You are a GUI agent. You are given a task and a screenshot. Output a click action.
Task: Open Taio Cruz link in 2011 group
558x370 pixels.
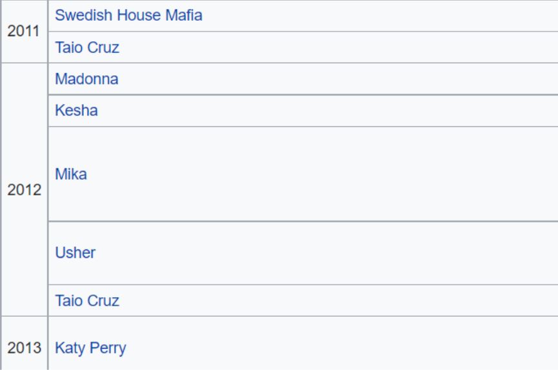click(x=87, y=47)
